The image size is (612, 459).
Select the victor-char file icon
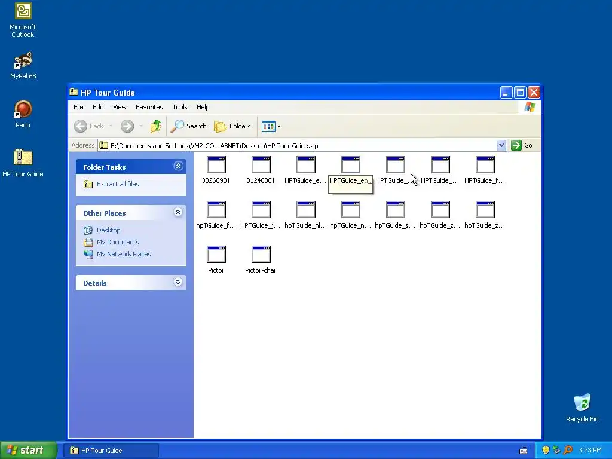(x=261, y=255)
